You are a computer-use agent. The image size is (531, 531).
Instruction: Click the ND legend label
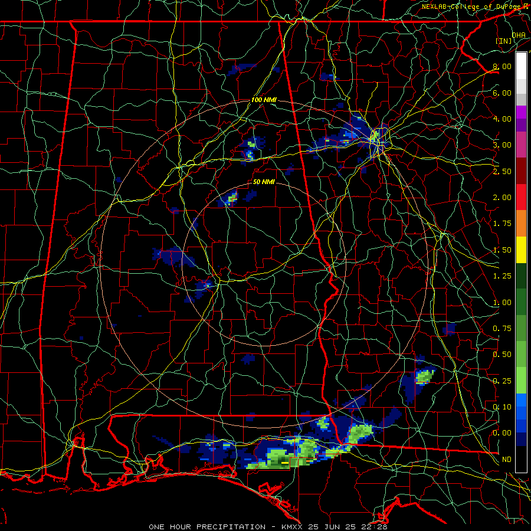pos(507,460)
